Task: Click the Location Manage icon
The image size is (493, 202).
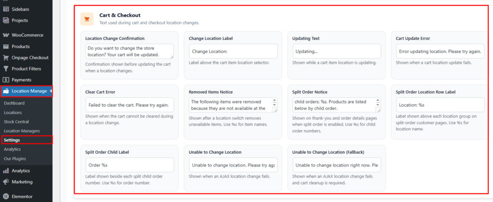Action: point(6,91)
